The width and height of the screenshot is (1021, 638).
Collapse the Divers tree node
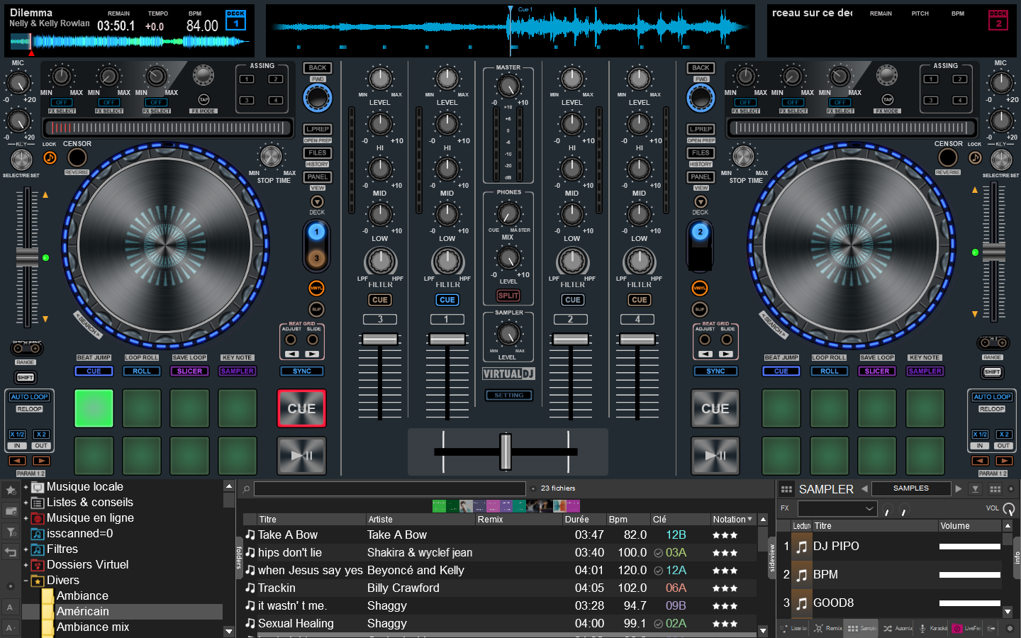click(26, 581)
